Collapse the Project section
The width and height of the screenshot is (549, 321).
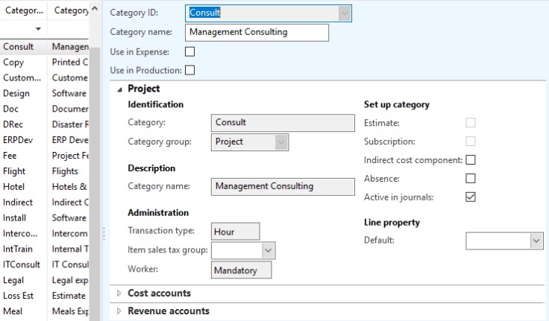point(120,89)
